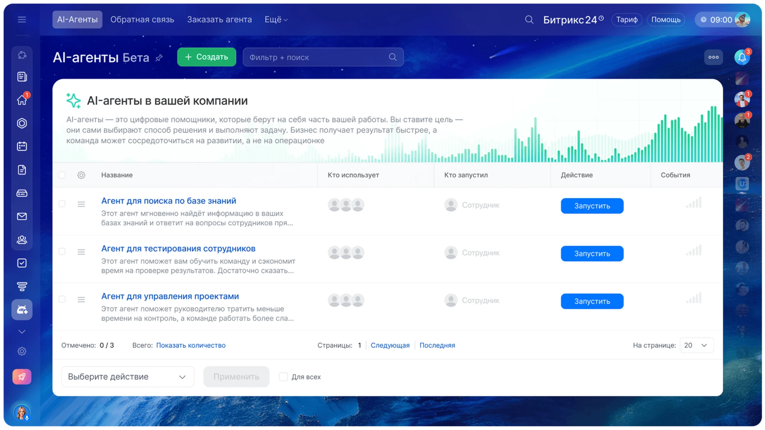The width and height of the screenshot is (765, 430).
Task: Click 'Показать количество' link
Action: coord(191,345)
